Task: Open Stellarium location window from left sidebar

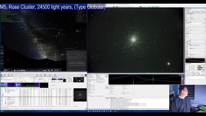Action: point(2,47)
